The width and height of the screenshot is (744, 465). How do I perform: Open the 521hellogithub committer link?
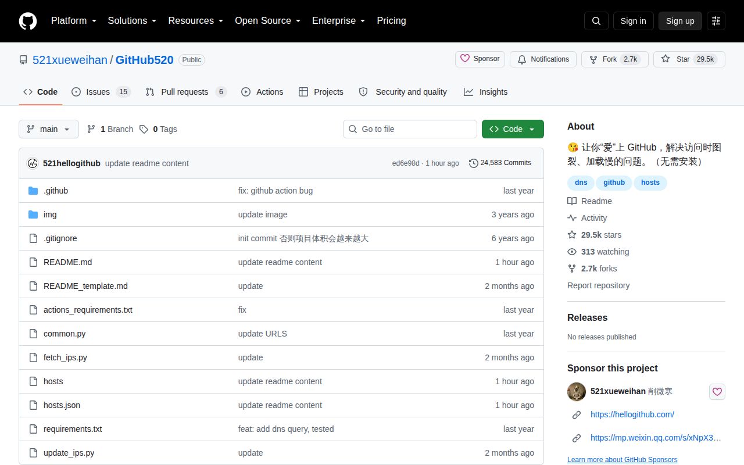pos(71,163)
